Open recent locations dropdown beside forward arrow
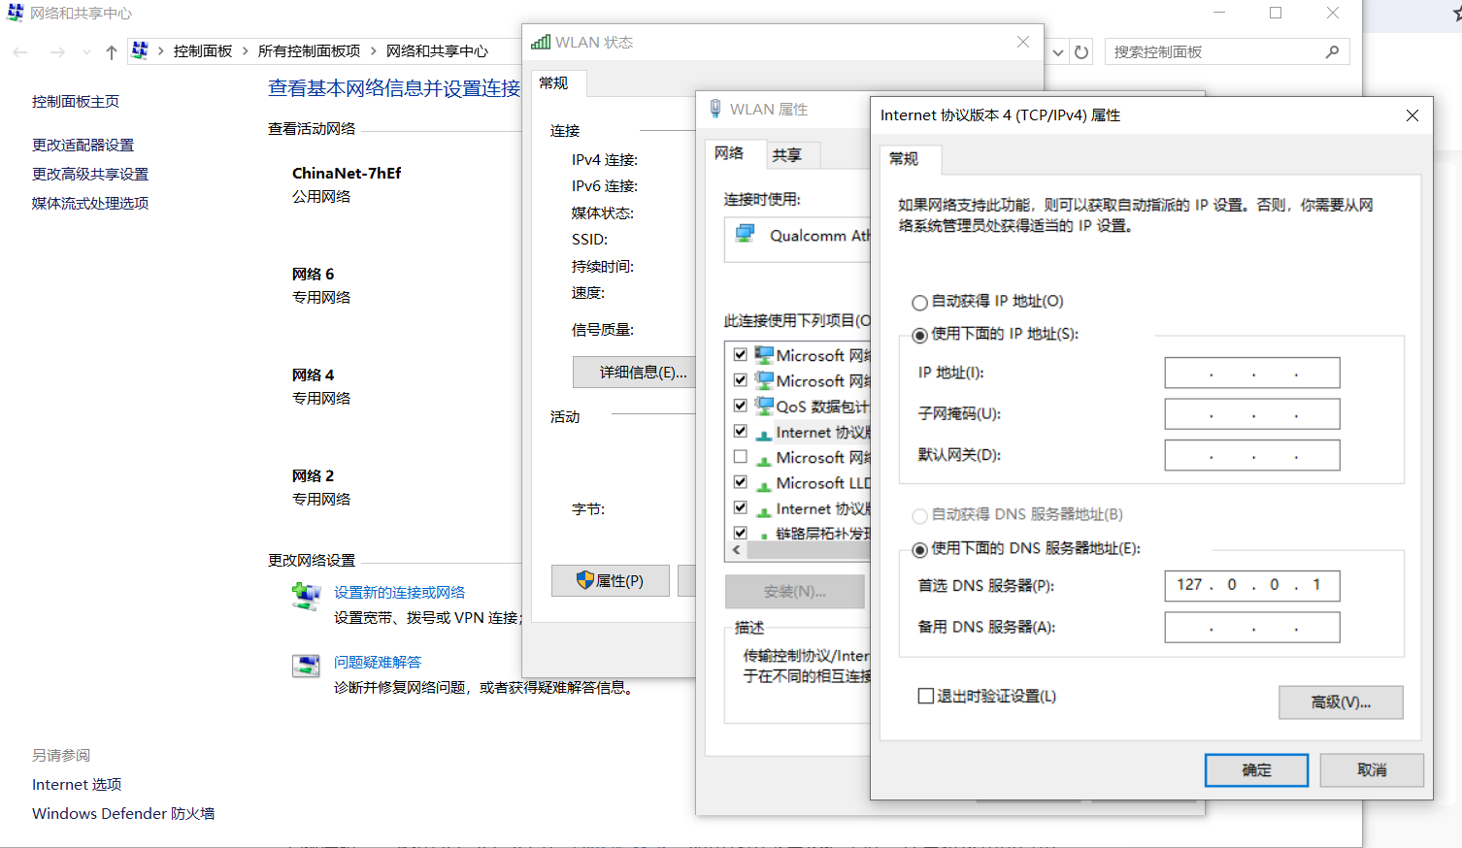 (x=86, y=52)
